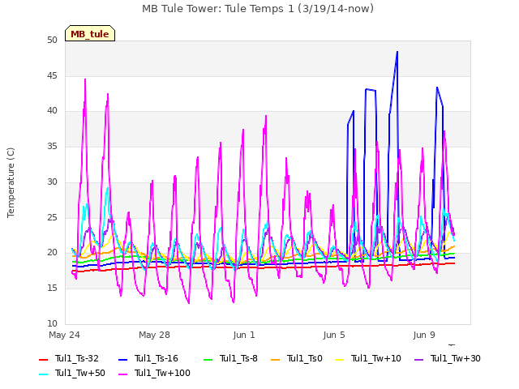
Task: Click the cyan Tul1_Tw+50 color swatch
Action: point(43,374)
